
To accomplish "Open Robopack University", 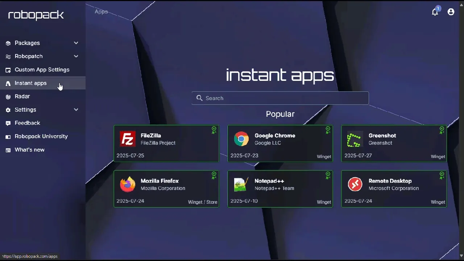I will pos(43,136).
